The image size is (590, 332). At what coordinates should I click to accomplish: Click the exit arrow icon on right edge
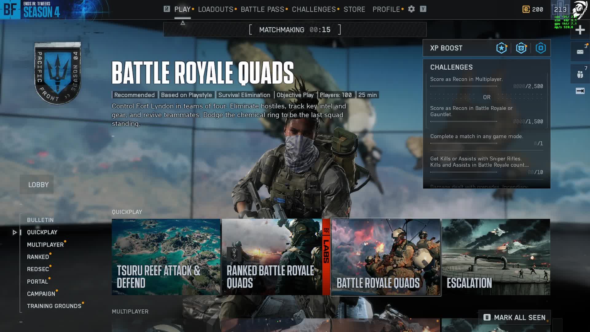click(x=580, y=91)
